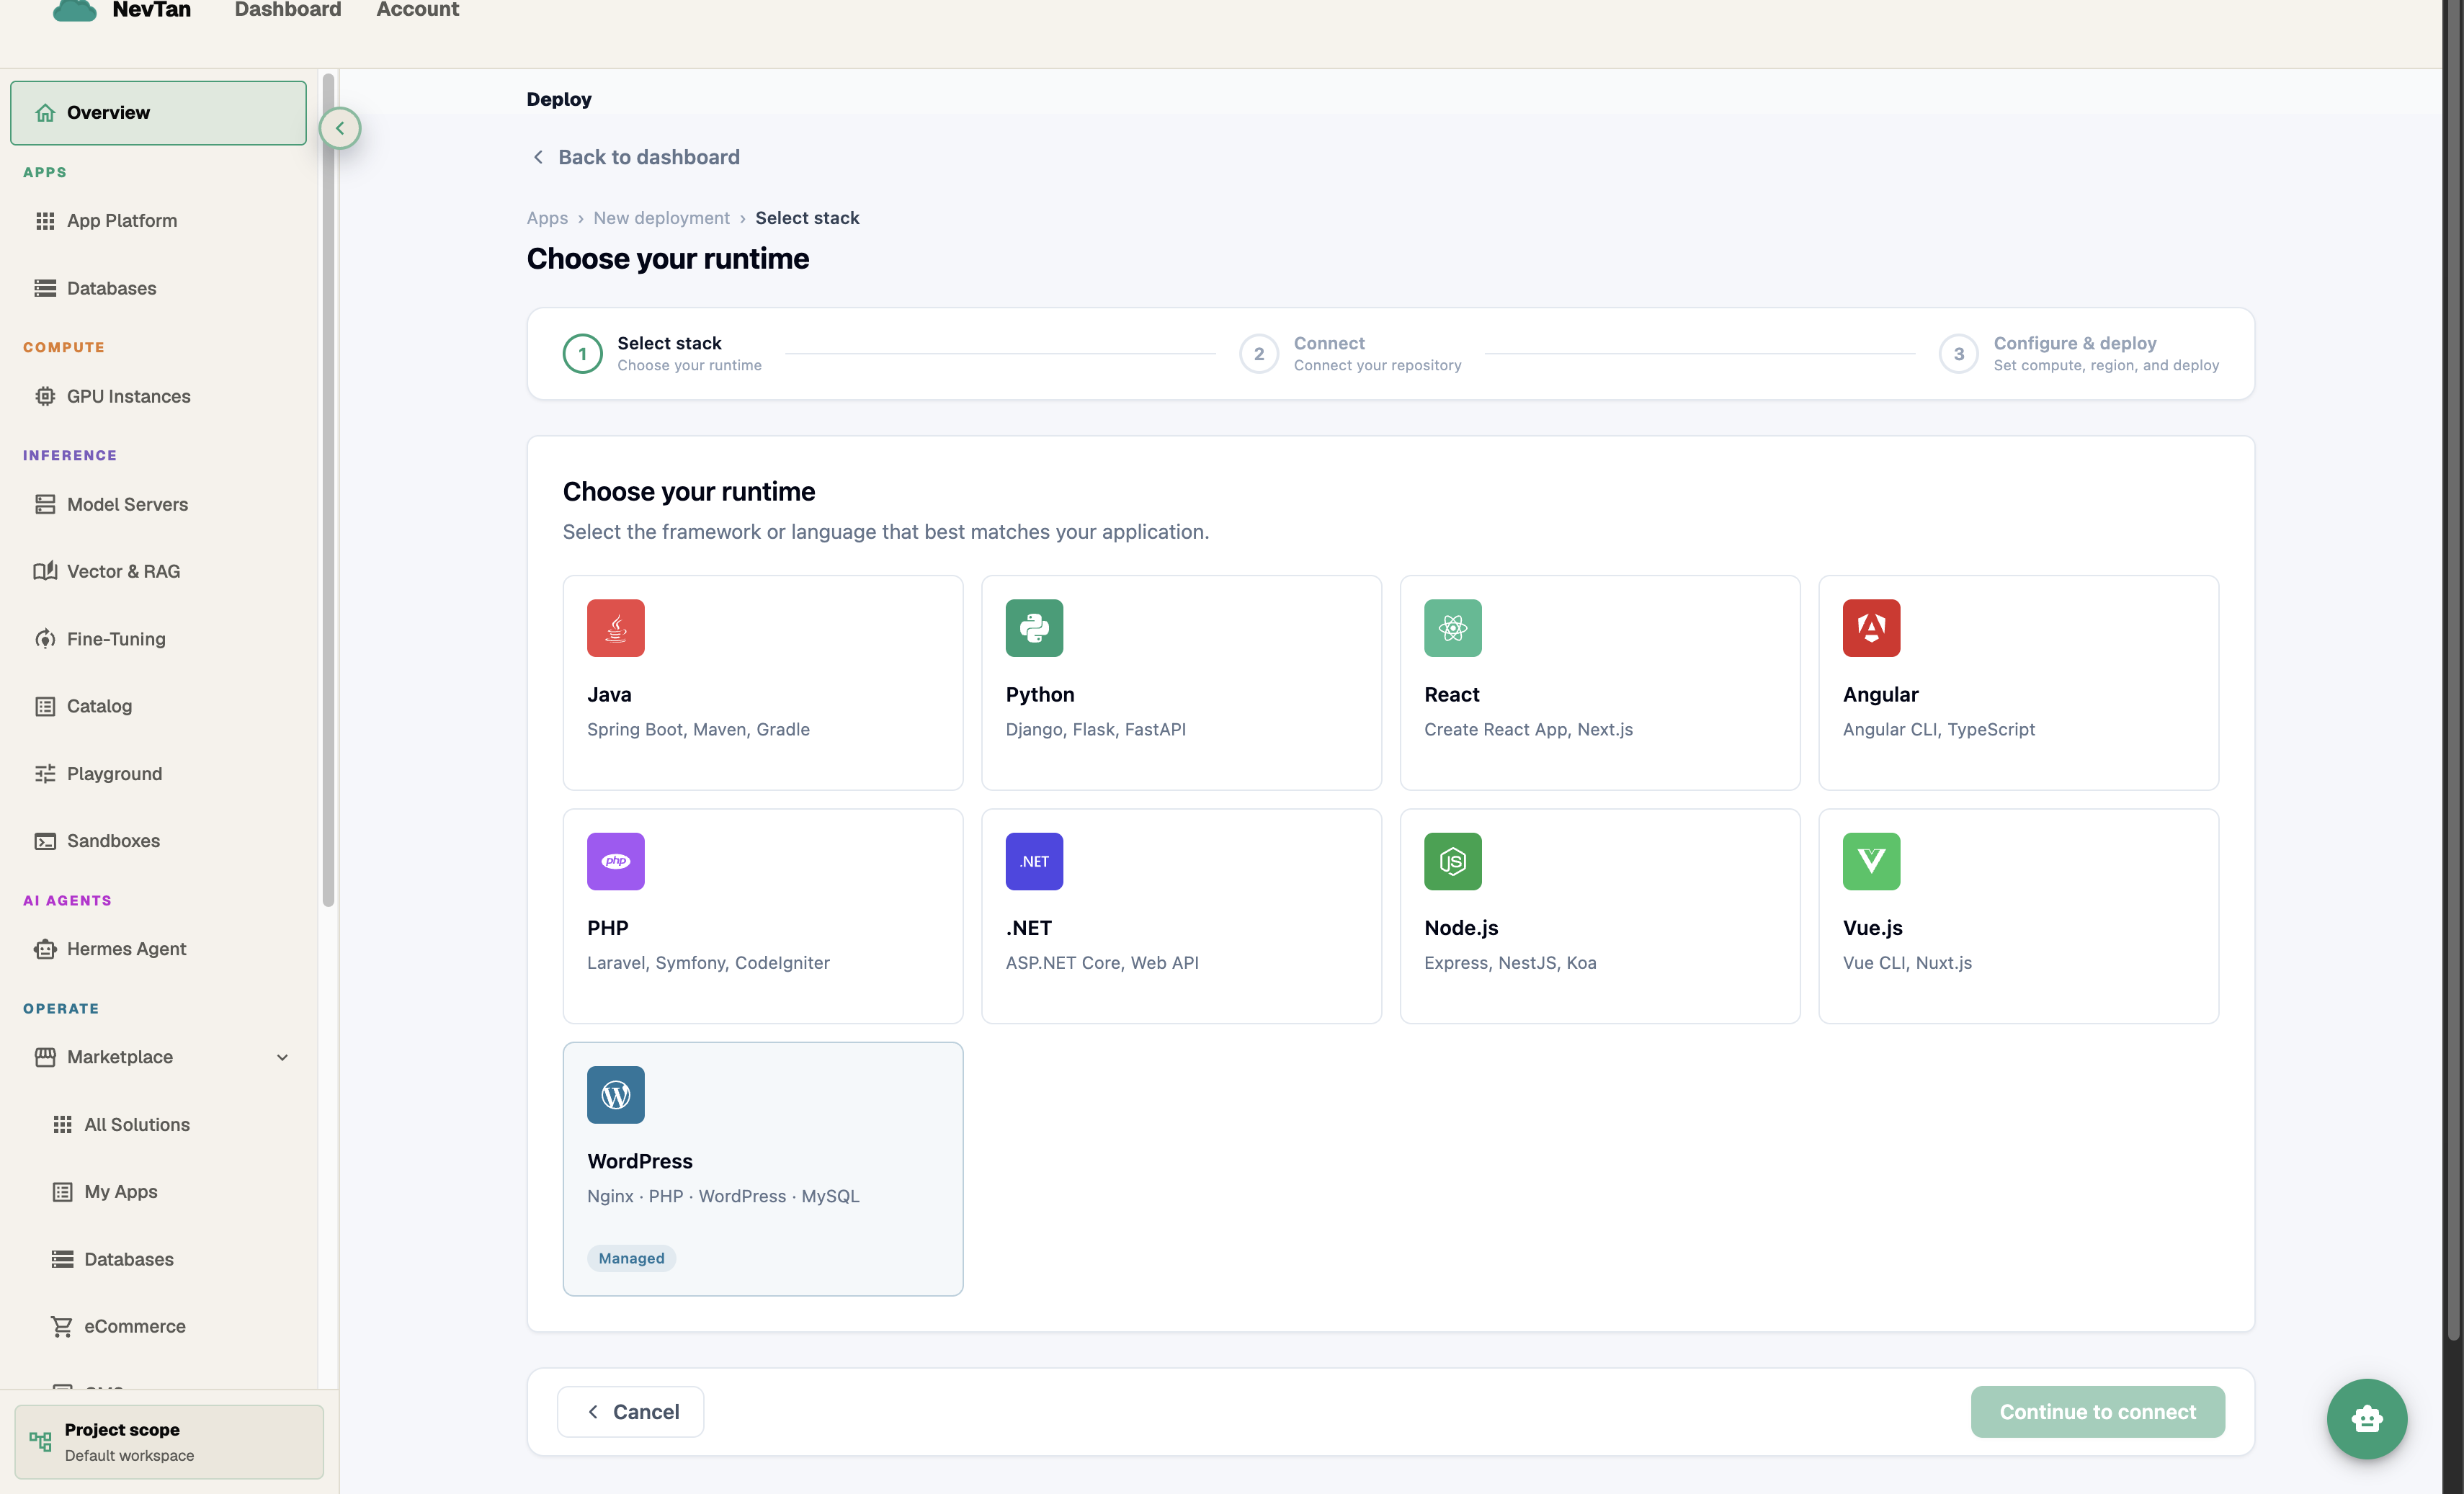Open the Account menu item
Viewport: 2464px width, 1494px height.
click(417, 10)
